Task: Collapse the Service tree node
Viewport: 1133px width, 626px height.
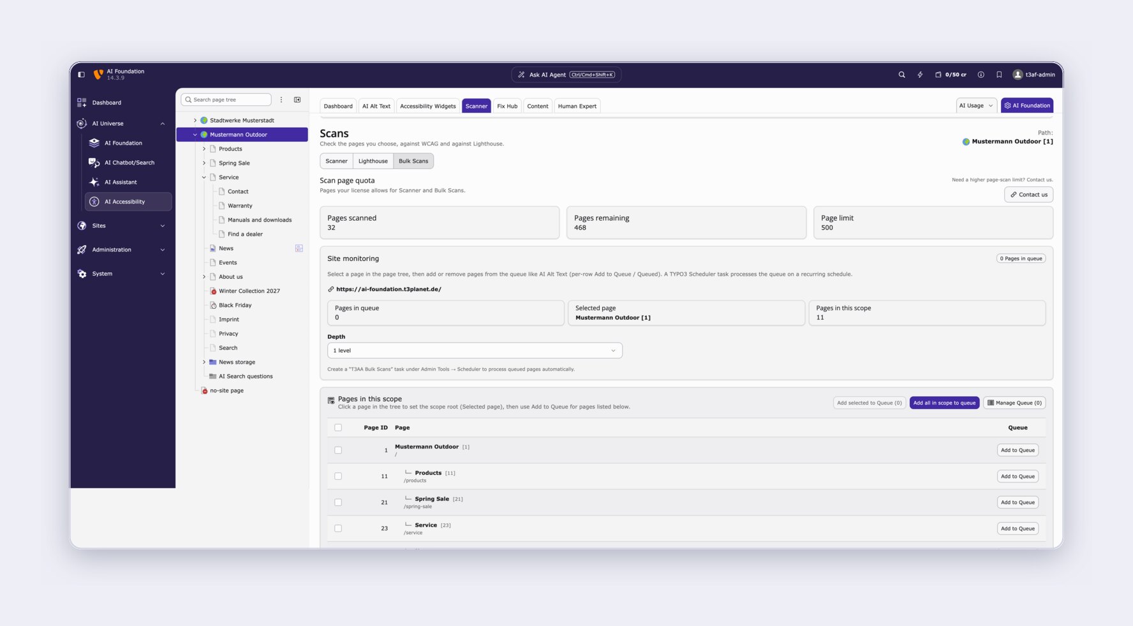Action: [x=204, y=177]
